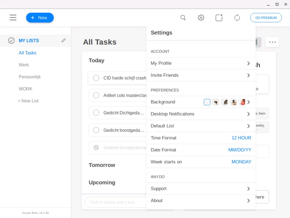Toggle Time Format 12 HOUR value

pyautogui.click(x=241, y=138)
